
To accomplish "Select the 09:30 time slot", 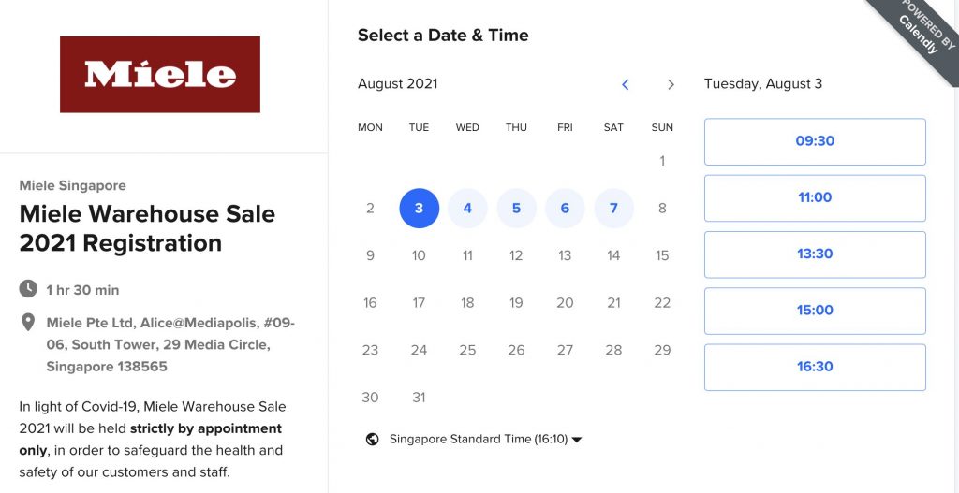I will [815, 142].
